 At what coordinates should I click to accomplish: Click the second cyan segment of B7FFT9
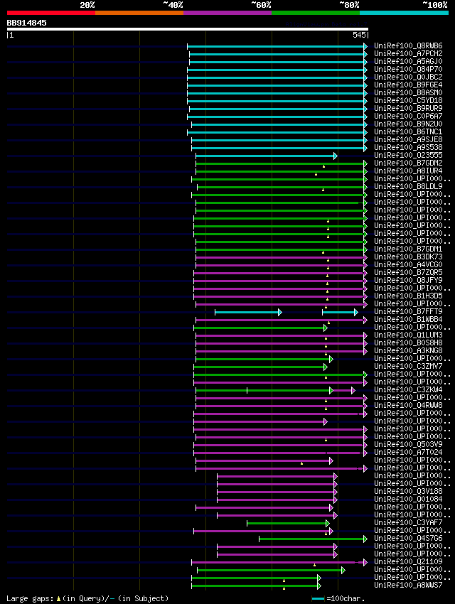pos(341,313)
